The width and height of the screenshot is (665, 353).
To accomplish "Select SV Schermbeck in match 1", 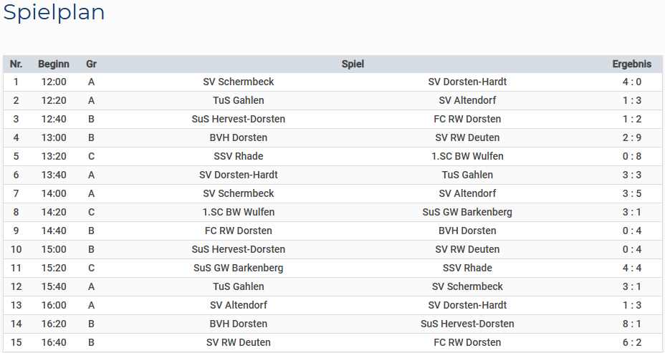I will 239,82.
